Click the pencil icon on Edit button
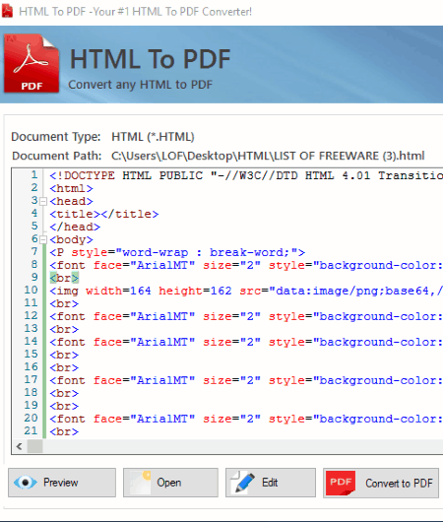The width and height of the screenshot is (443, 522). click(243, 483)
